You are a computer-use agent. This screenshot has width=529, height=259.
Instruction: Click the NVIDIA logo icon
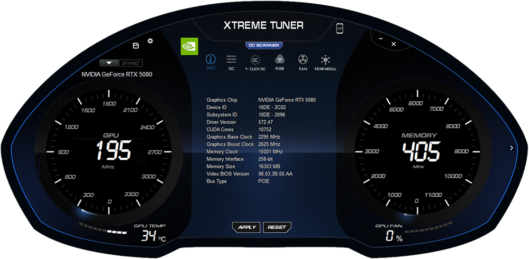[189, 46]
